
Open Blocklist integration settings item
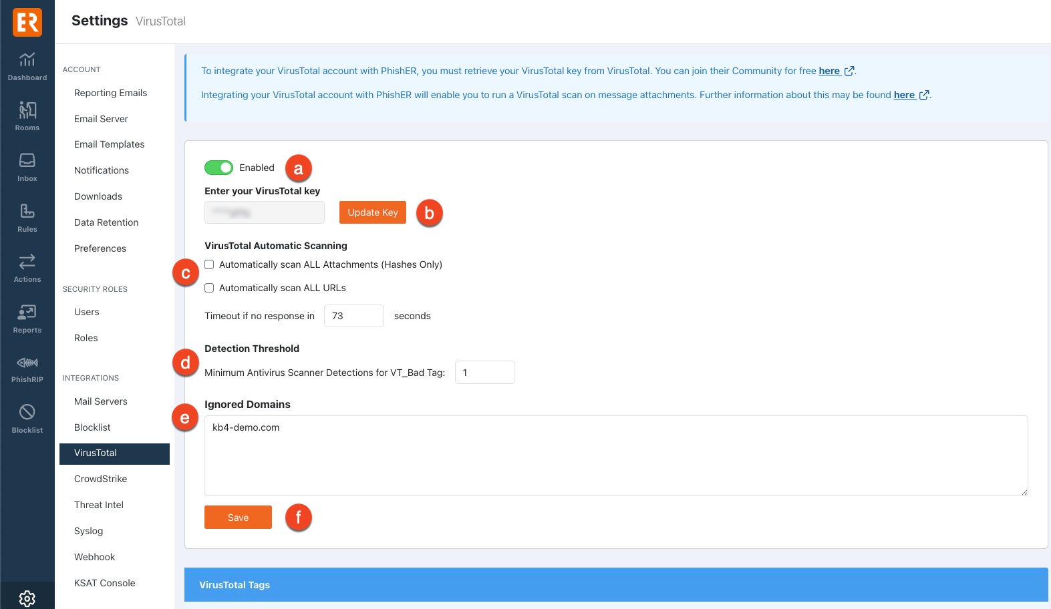(92, 427)
